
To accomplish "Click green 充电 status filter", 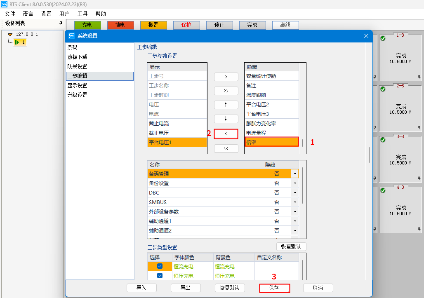I will [87, 25].
